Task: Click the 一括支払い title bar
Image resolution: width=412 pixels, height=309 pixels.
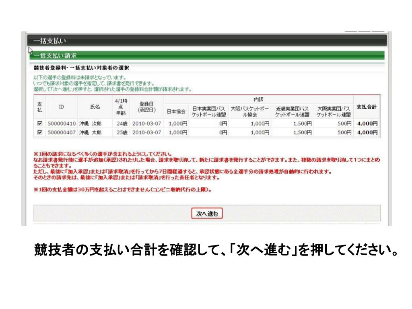Action: (x=207, y=41)
